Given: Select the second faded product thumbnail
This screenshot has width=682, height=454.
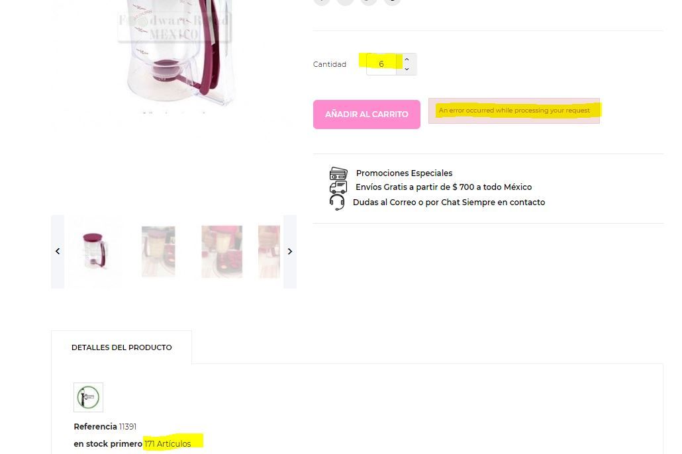Looking at the screenshot, I should point(158,251).
